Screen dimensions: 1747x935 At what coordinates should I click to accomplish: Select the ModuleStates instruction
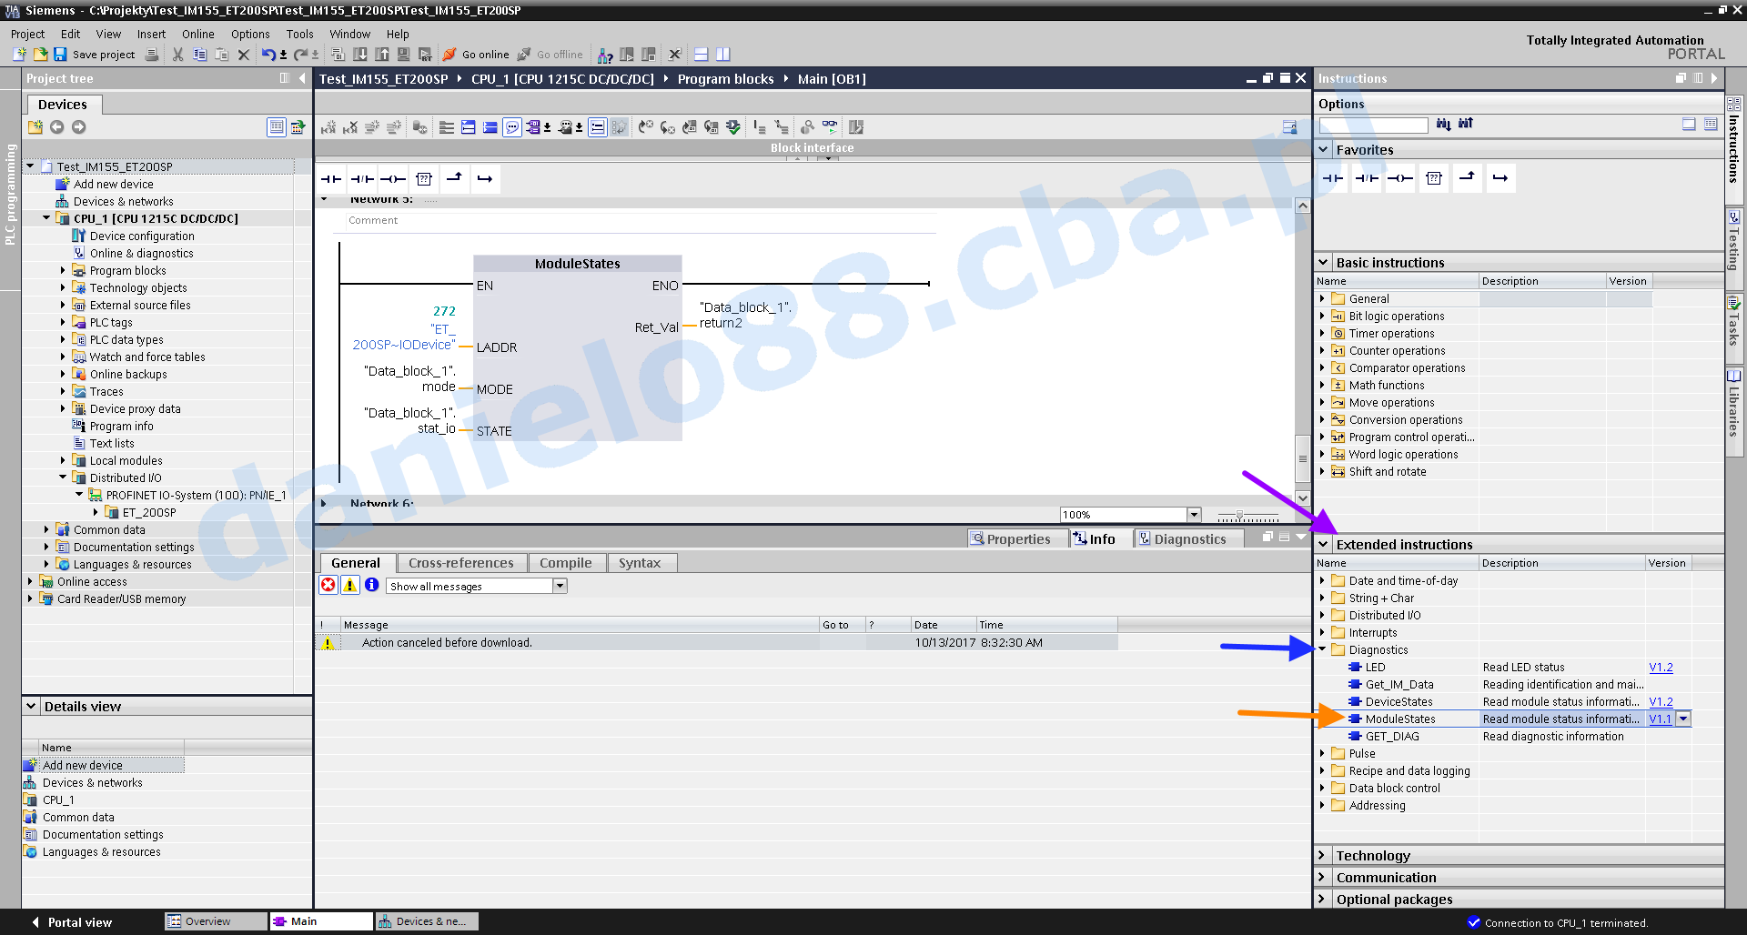1400,719
